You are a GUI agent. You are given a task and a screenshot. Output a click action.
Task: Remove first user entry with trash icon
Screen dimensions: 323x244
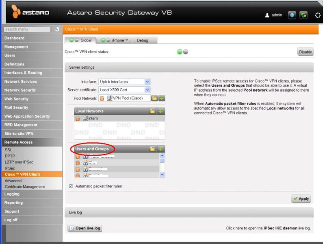click(78, 157)
